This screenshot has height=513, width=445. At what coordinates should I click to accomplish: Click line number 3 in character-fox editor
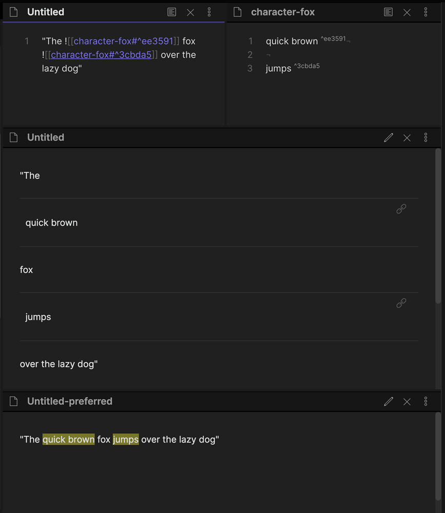point(250,68)
